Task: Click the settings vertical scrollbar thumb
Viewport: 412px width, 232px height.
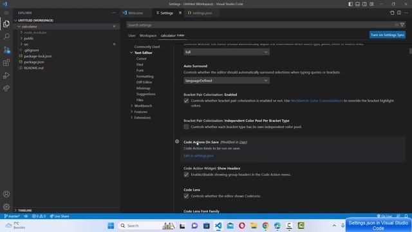Action: pyautogui.click(x=411, y=51)
